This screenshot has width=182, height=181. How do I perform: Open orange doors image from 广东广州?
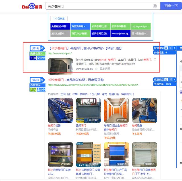[117, 110]
